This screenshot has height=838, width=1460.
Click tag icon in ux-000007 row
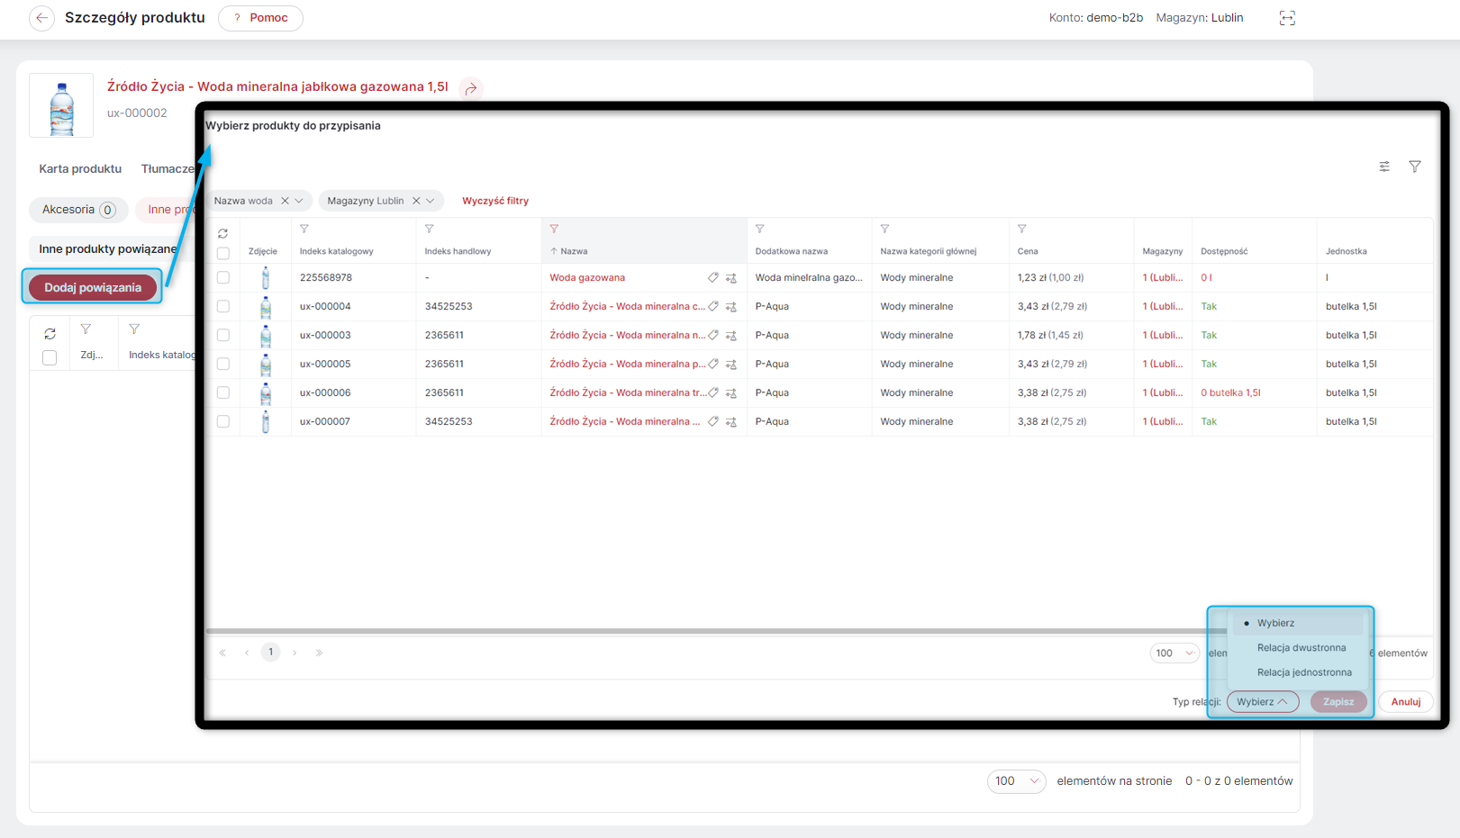click(713, 421)
